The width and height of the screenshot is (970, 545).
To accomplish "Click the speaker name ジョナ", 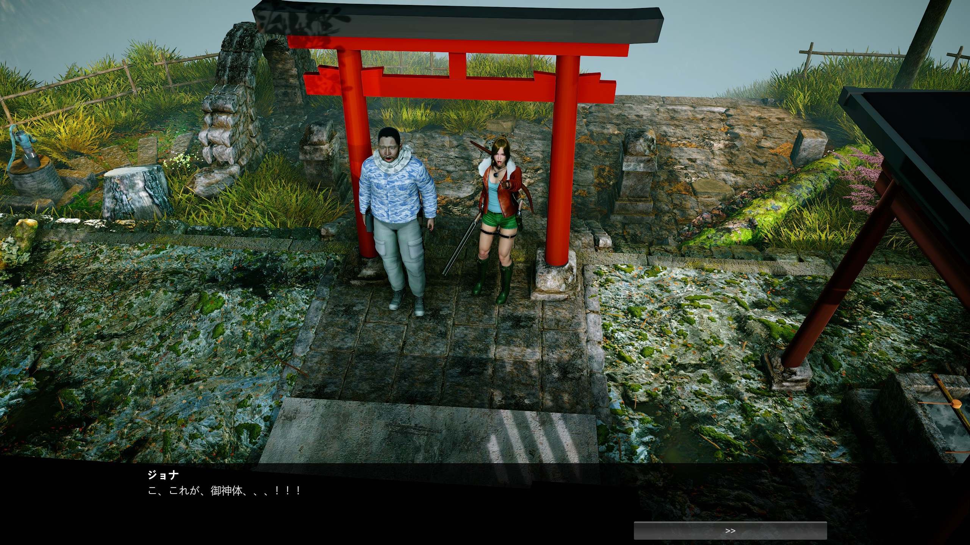I will (x=163, y=475).
